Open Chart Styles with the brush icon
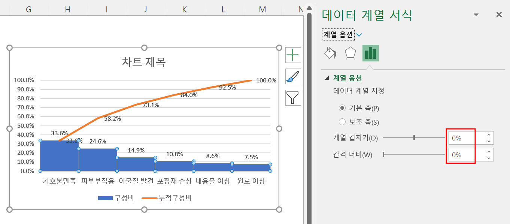Viewport: 510px width, 224px height. (293, 76)
